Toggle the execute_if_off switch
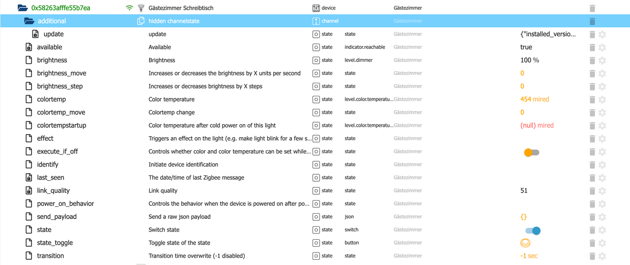This screenshot has width=630, height=265. (531, 152)
